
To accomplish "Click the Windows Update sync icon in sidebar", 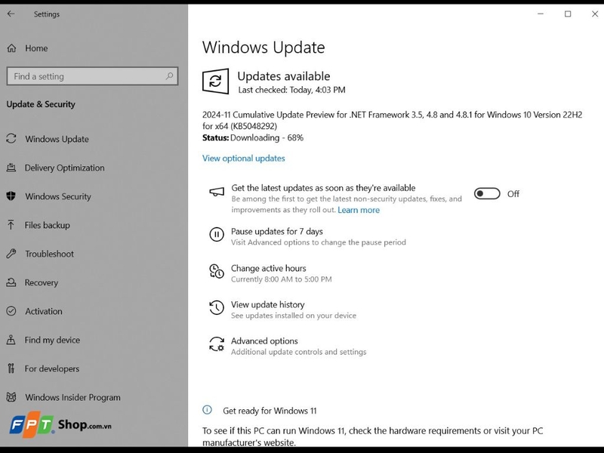I will [11, 139].
